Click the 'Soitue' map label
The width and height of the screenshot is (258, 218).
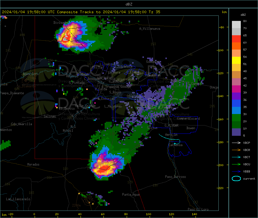[152, 128]
